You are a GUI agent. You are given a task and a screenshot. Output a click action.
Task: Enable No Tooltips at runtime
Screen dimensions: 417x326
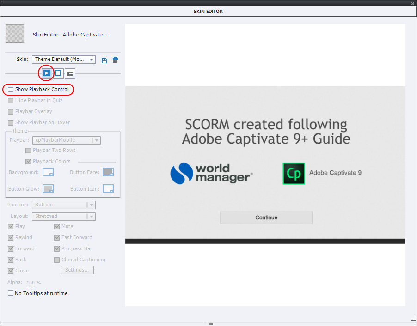pyautogui.click(x=11, y=293)
